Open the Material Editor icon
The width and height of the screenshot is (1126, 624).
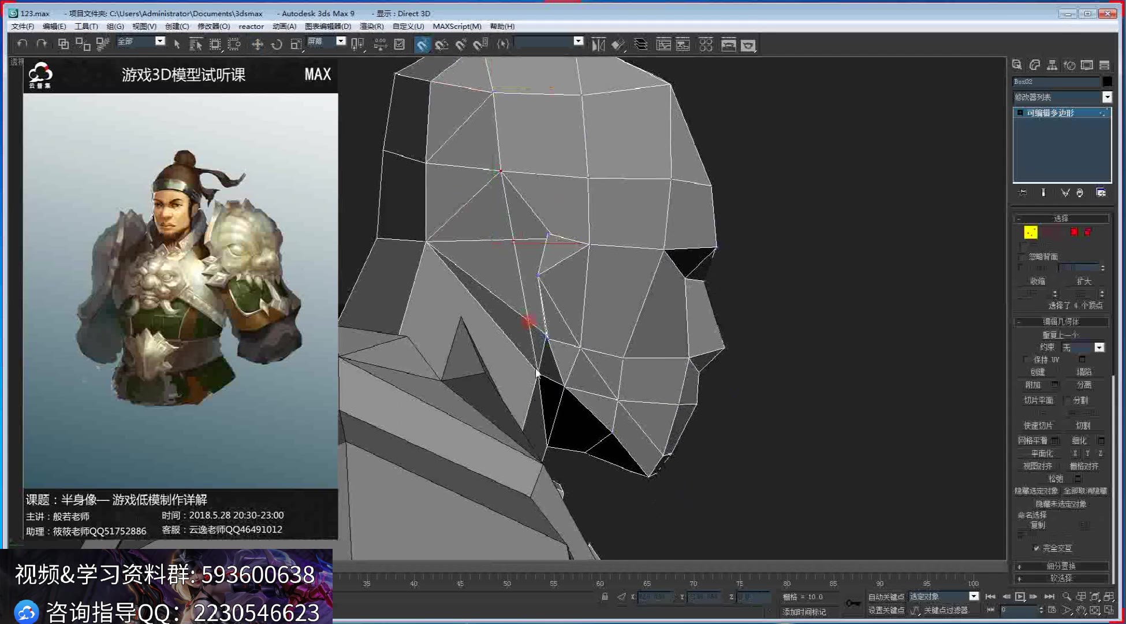coord(706,44)
